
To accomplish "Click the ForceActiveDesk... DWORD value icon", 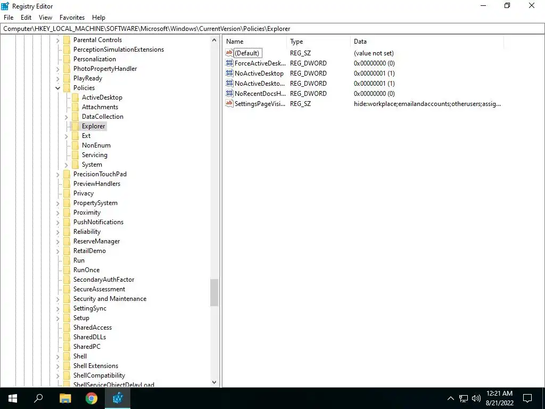I will [x=229, y=63].
